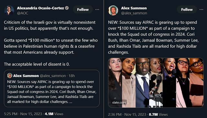Screen dimensions: 207x118
Task: Click the Alexandria Ocasio-Cortez display name
Action: 40,8
